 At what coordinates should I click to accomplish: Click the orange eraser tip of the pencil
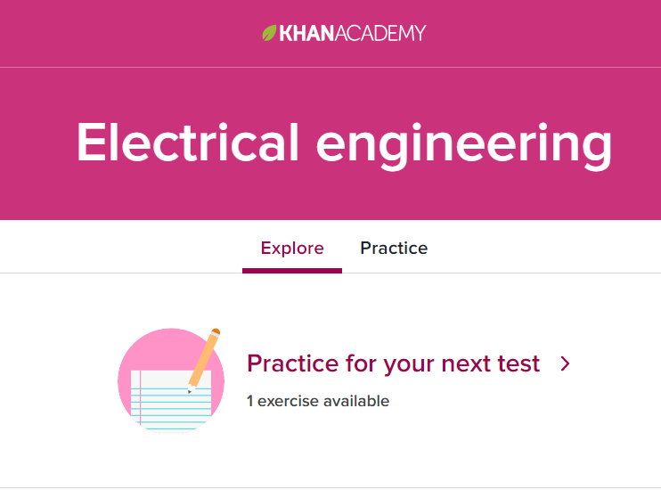(x=216, y=331)
